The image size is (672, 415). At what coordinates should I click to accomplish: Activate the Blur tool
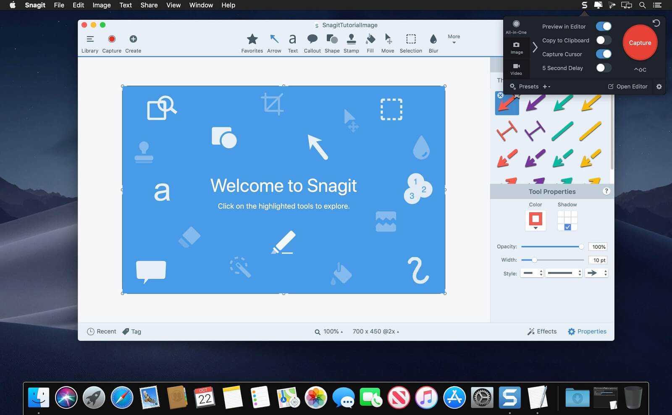pyautogui.click(x=433, y=43)
